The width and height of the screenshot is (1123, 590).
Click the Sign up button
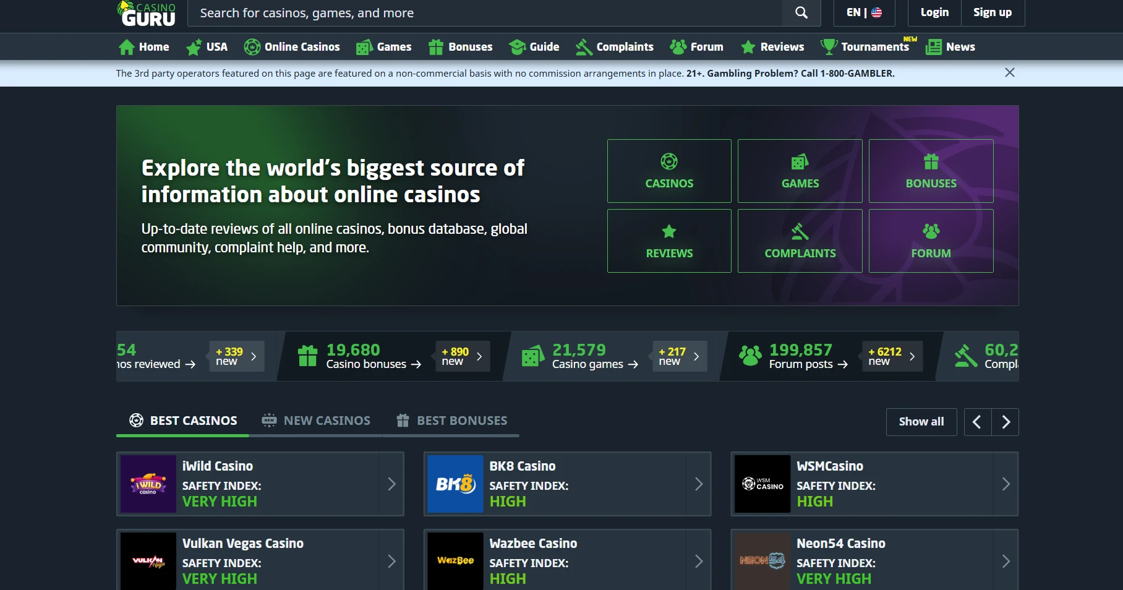click(x=992, y=13)
